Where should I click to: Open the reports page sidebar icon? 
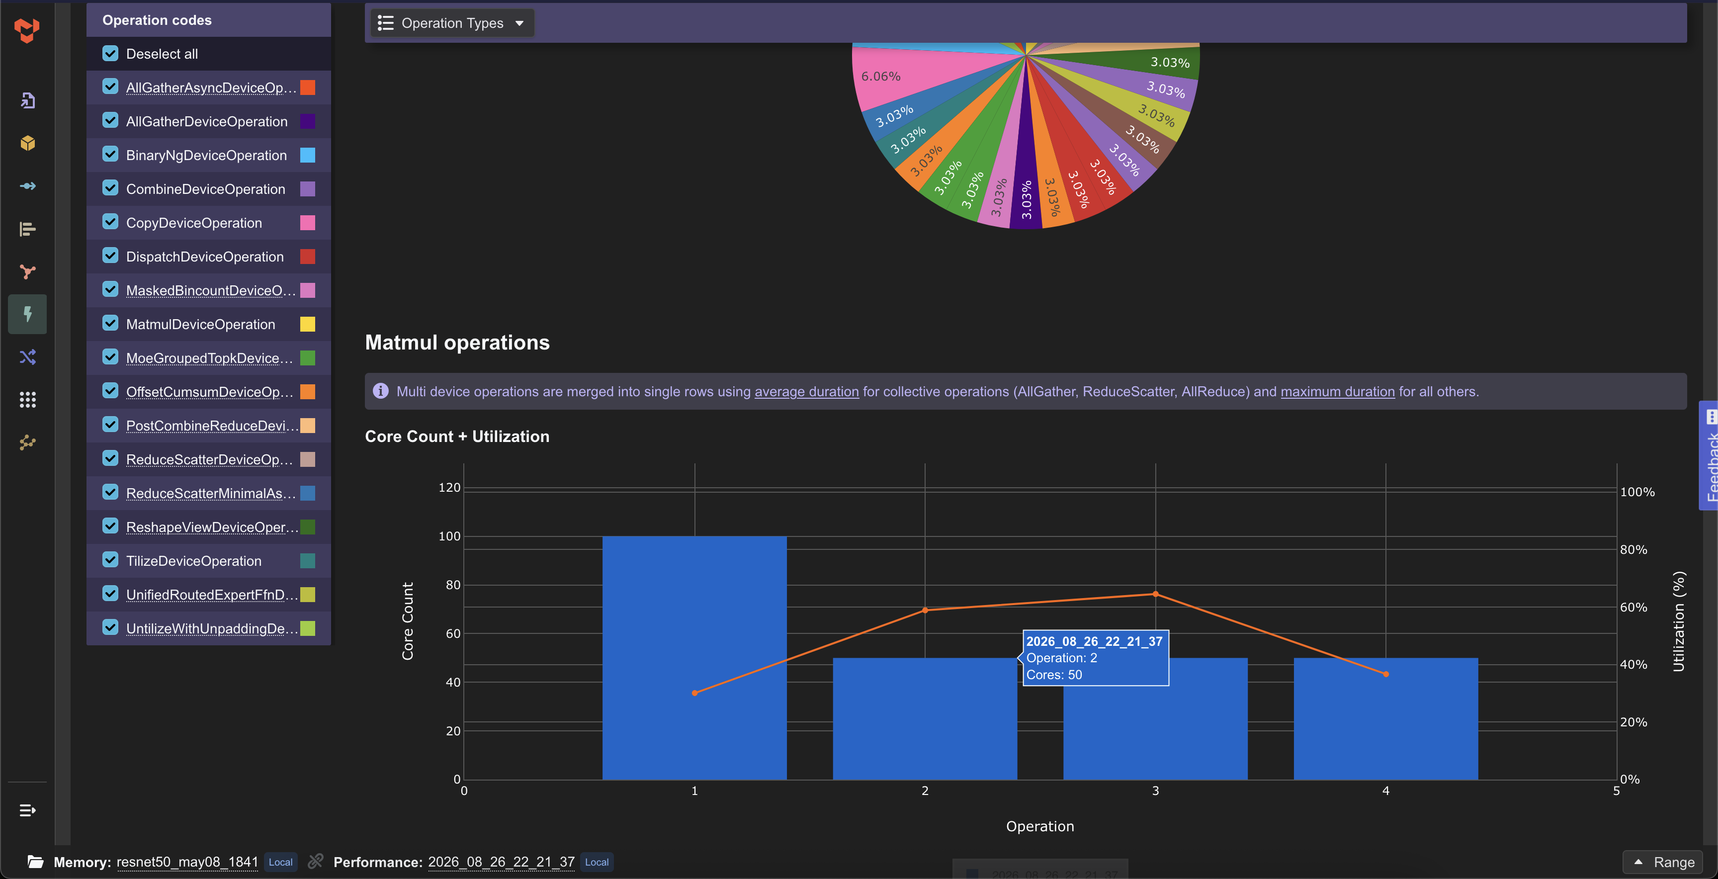coord(27,100)
